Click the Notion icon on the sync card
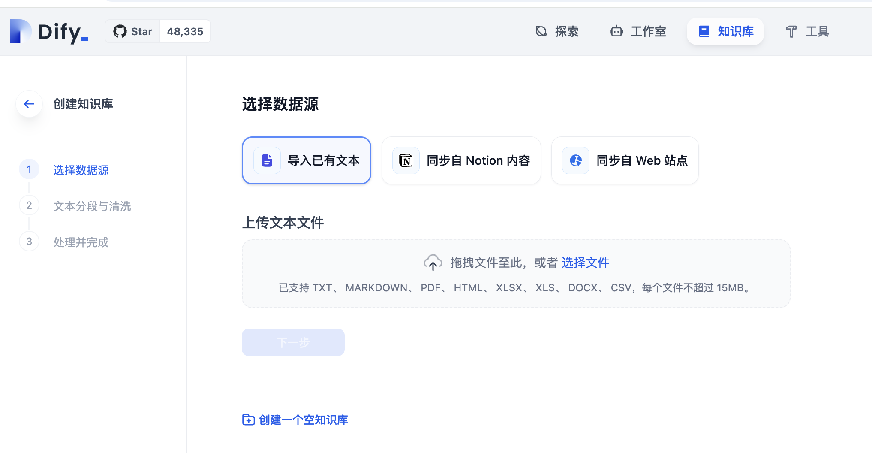Image resolution: width=872 pixels, height=453 pixels. click(x=406, y=160)
